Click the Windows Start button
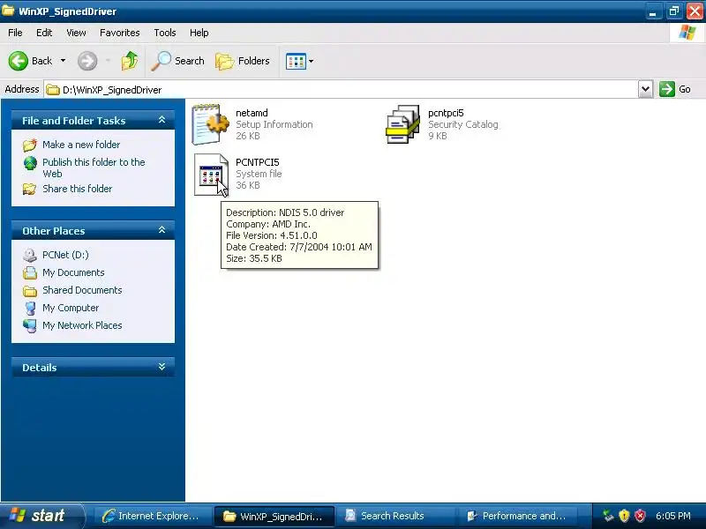This screenshot has width=706, height=529. coord(41,516)
